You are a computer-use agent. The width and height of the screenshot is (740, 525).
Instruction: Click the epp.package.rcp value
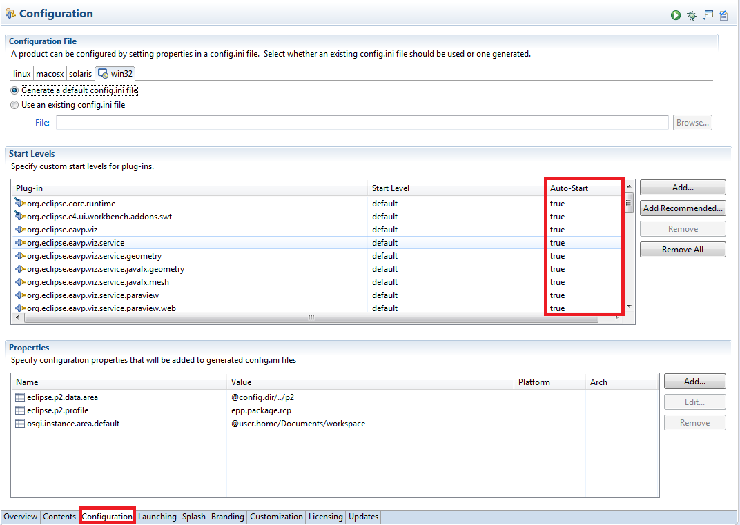coord(261,410)
